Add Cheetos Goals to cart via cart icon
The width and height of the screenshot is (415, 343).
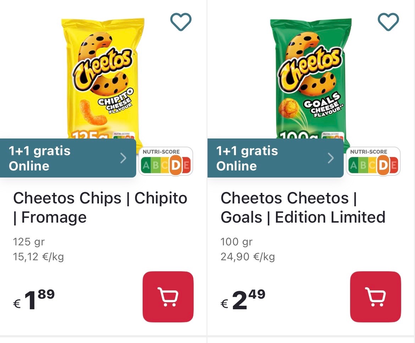coord(375,297)
